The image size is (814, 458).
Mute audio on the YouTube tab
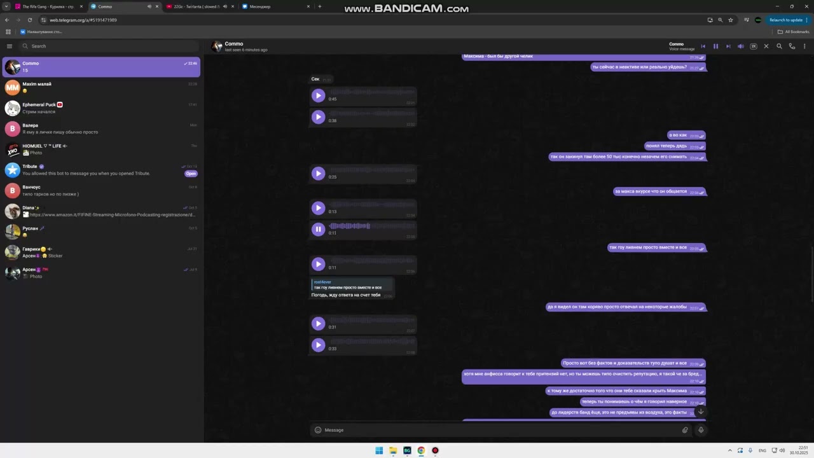pyautogui.click(x=225, y=6)
